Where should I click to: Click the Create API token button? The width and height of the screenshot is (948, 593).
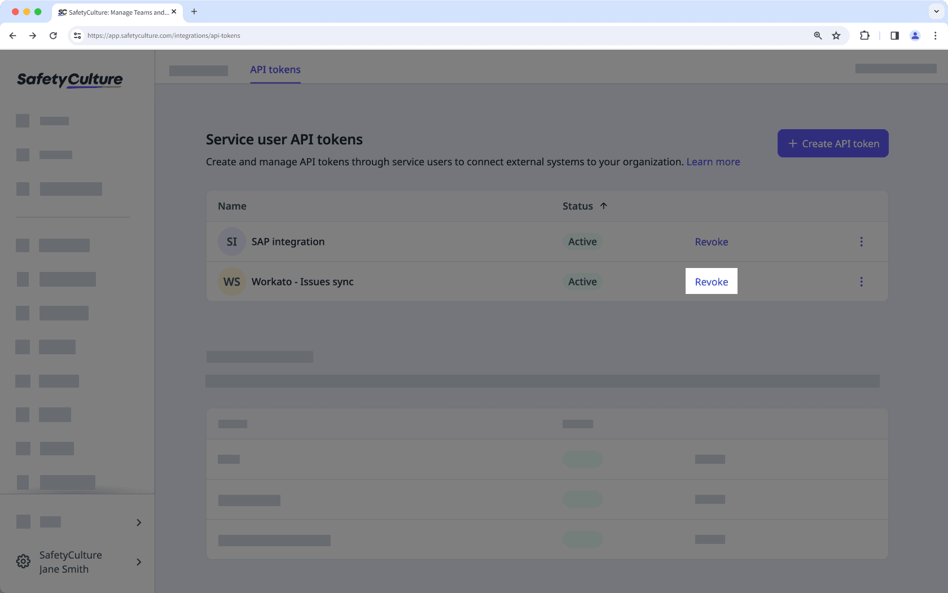pos(832,143)
